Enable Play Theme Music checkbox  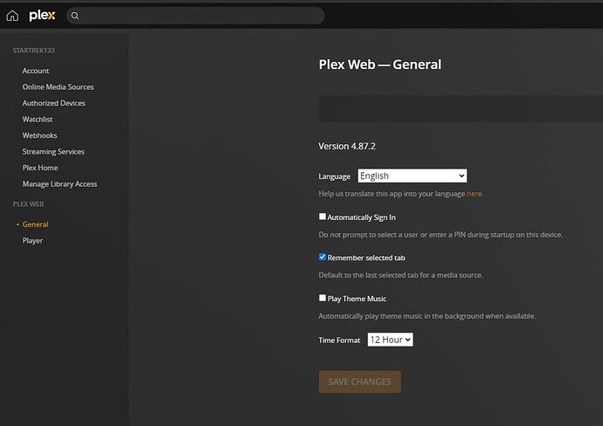point(322,298)
